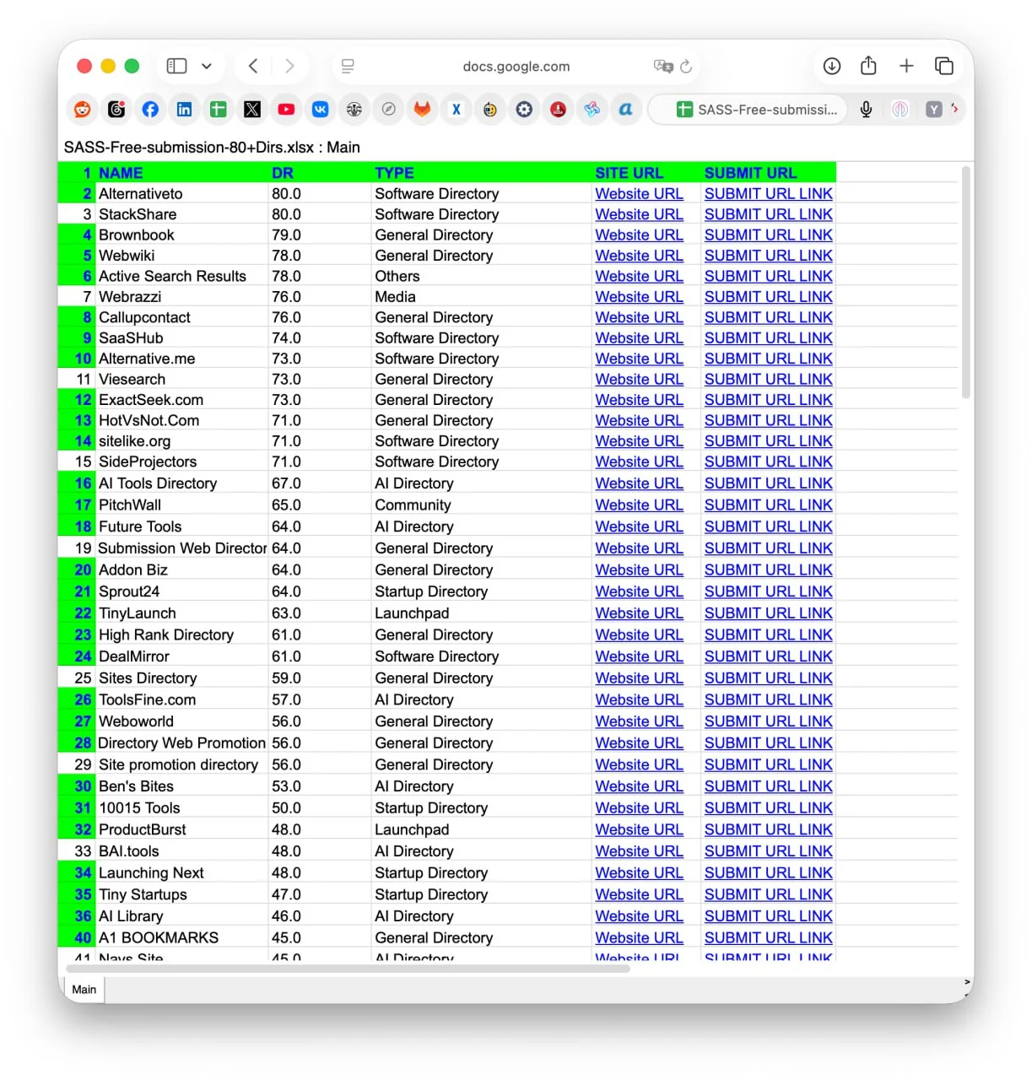The image size is (1032, 1080).
Task: Show the tab overview
Action: tap(943, 66)
